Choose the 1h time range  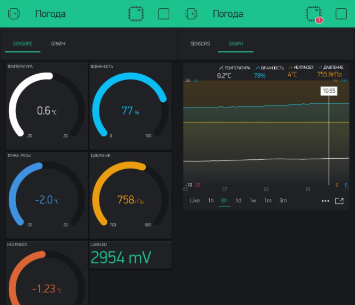[x=211, y=200]
